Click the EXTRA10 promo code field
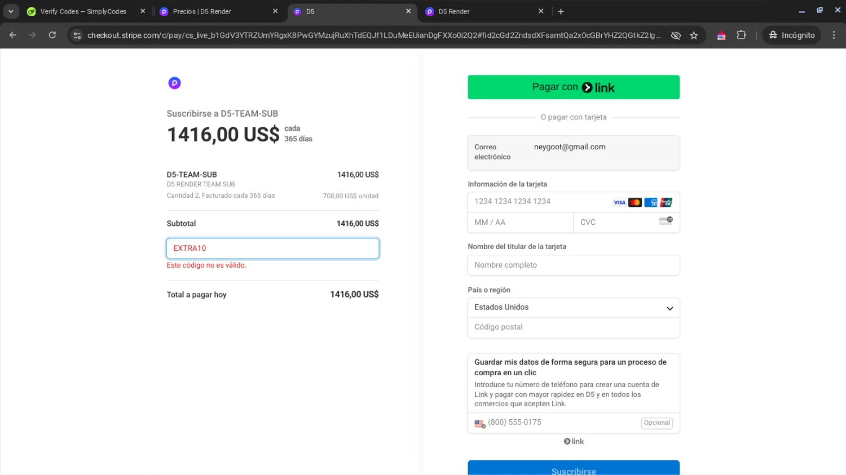Screen dimensions: 846x475 click(x=272, y=248)
